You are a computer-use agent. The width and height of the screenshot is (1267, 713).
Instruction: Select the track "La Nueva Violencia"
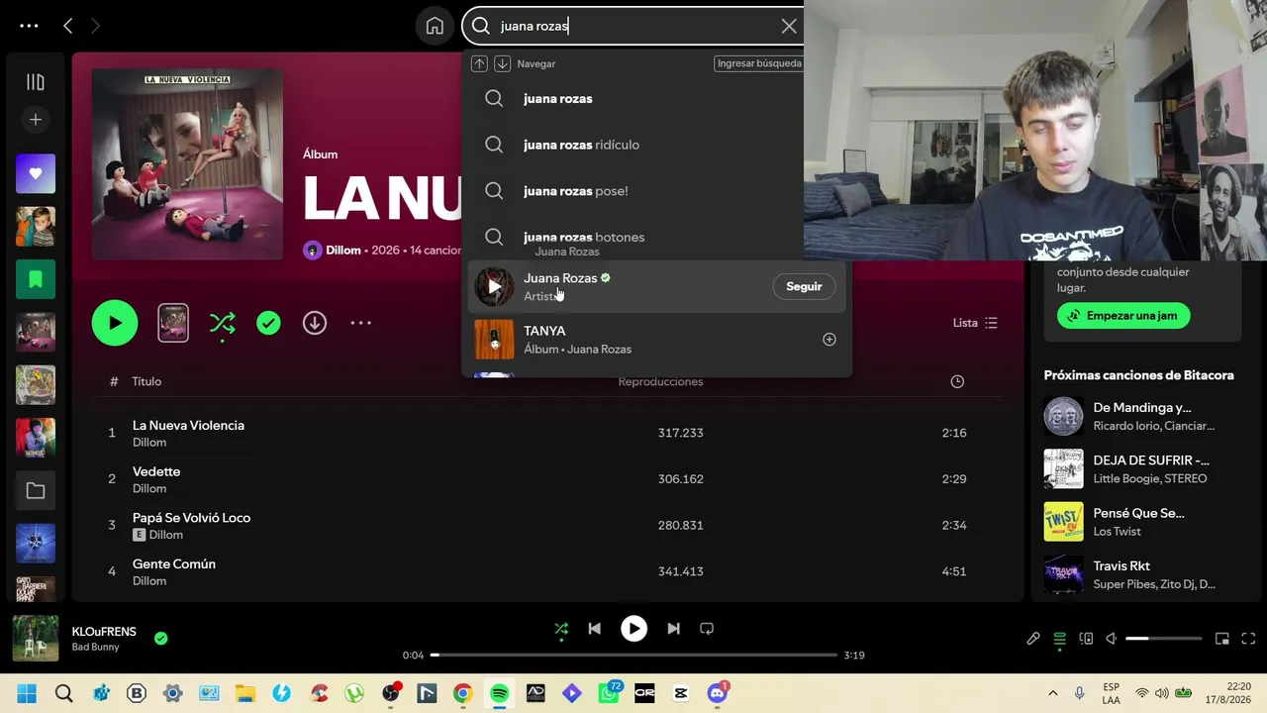[x=188, y=425]
